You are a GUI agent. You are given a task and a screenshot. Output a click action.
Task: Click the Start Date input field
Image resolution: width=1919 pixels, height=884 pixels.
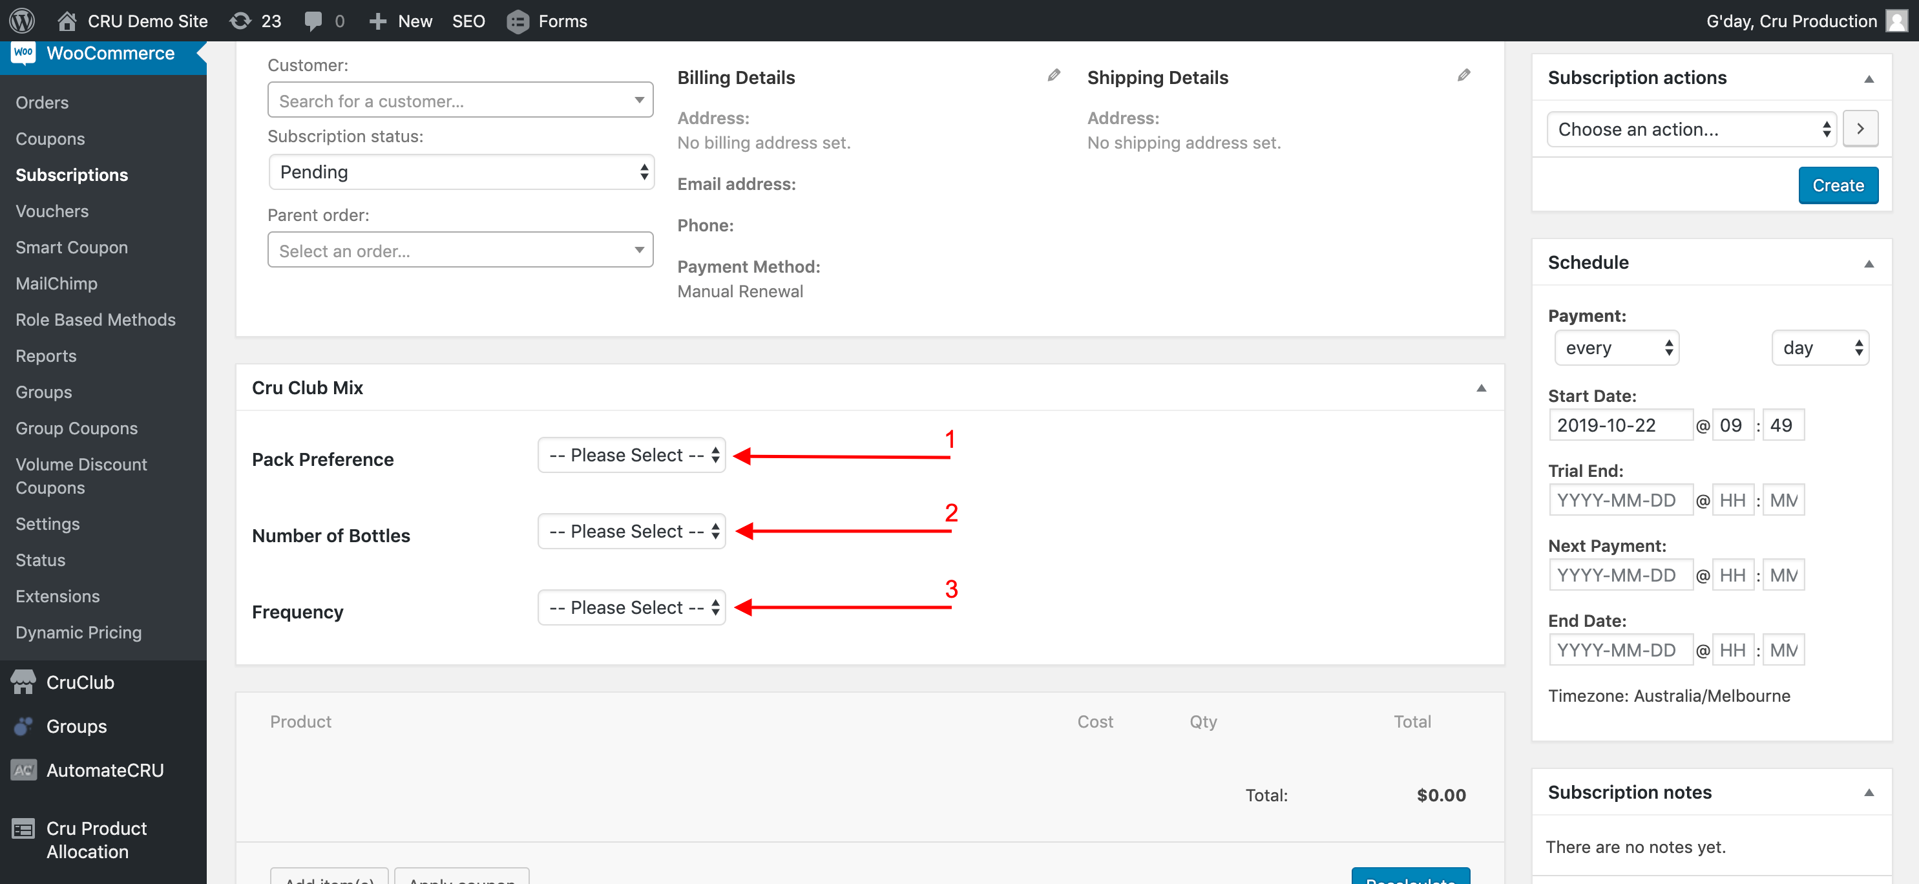1620,425
